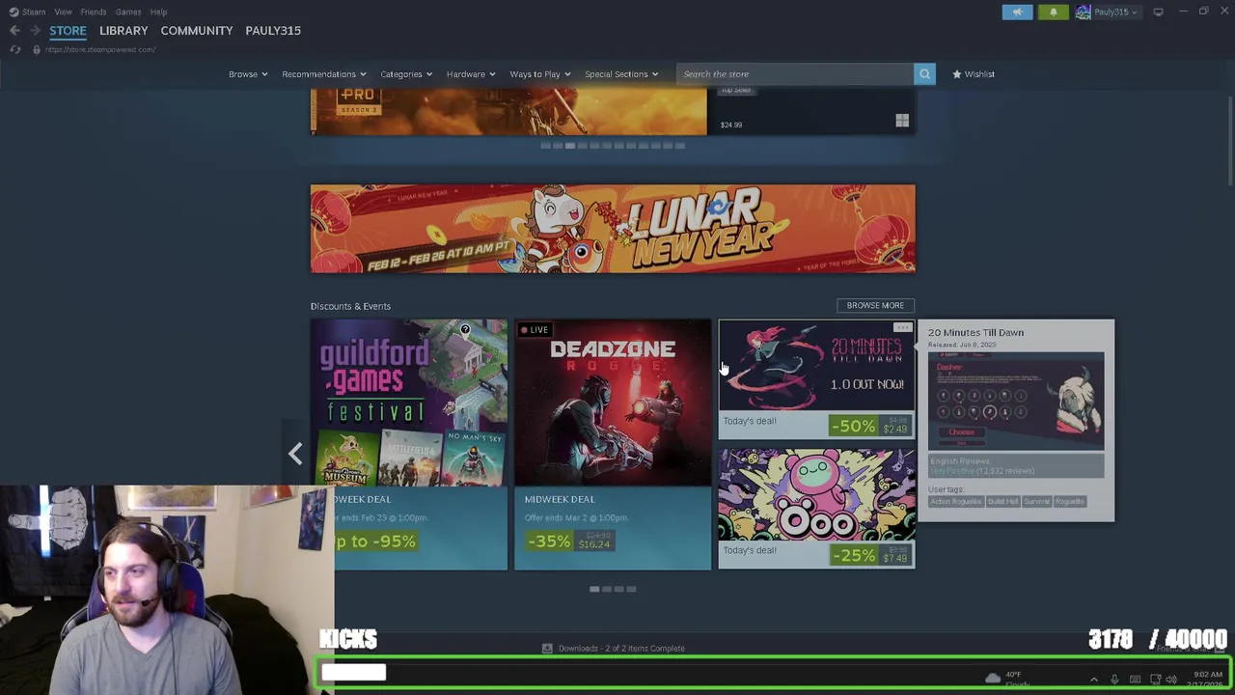This screenshot has width=1235, height=695.
Task: Open the PAULY315 profile tab
Action: (273, 31)
